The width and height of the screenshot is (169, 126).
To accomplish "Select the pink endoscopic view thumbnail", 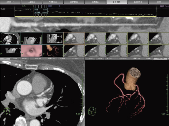I will point(32,51).
